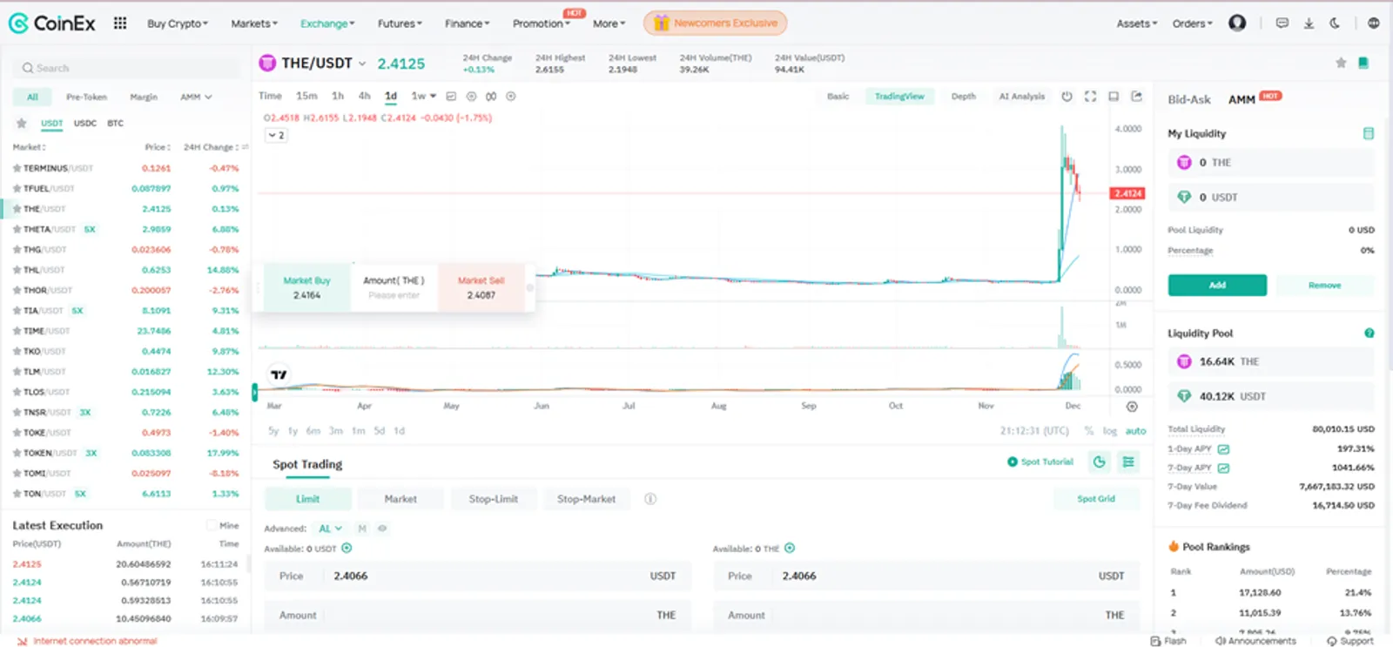Expand the Futures menu

point(400,24)
